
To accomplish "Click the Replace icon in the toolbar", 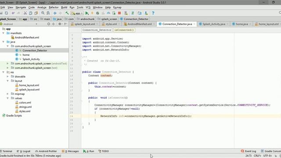I will click(x=48, y=13).
